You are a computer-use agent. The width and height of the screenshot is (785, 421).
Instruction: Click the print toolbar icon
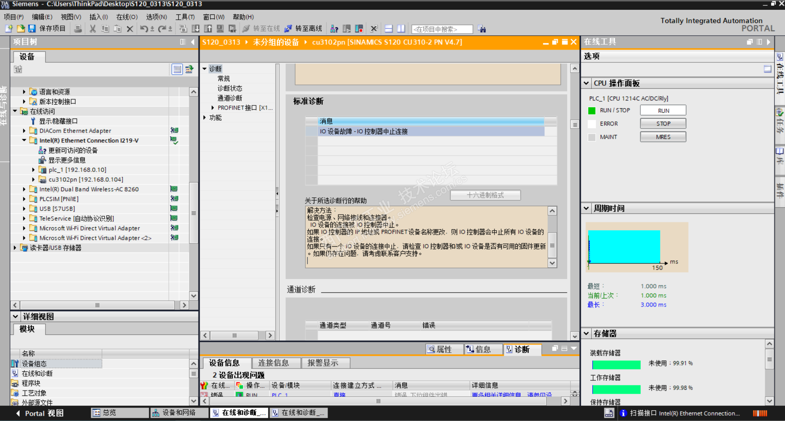77,29
